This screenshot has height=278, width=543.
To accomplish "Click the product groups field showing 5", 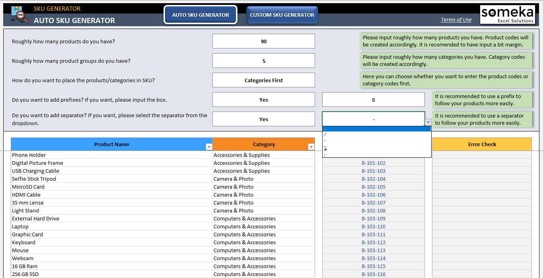I will click(x=264, y=61).
